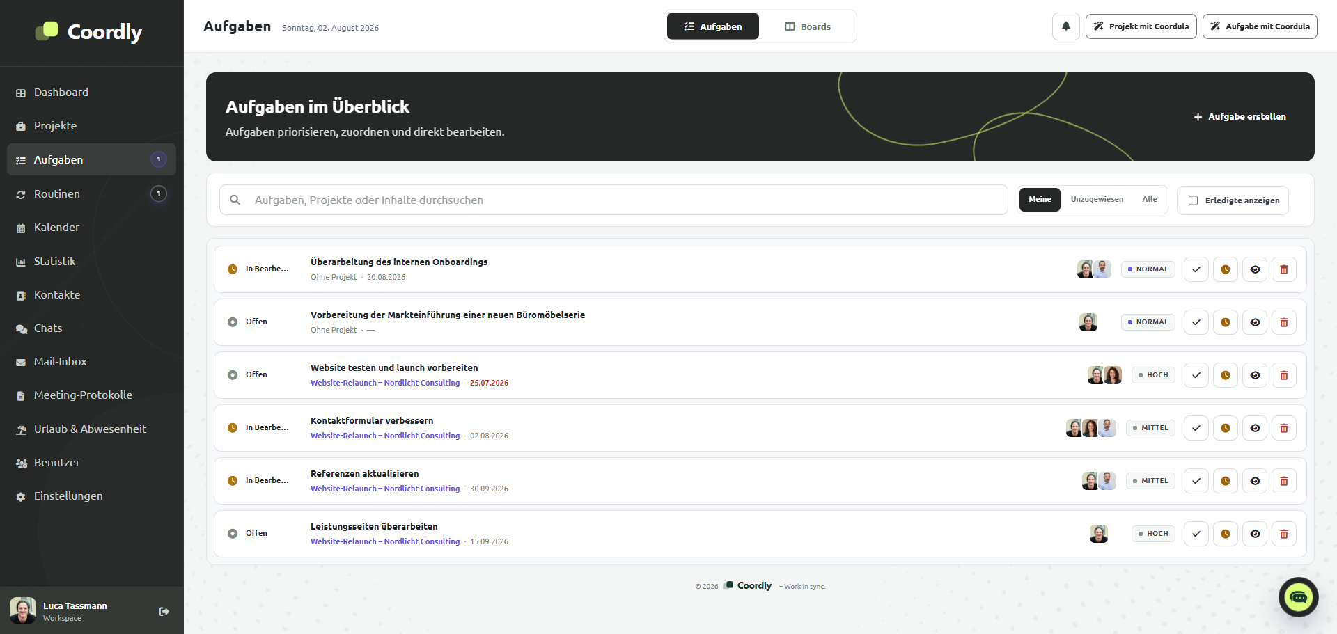Open Dashboard in the sidebar

(91, 93)
